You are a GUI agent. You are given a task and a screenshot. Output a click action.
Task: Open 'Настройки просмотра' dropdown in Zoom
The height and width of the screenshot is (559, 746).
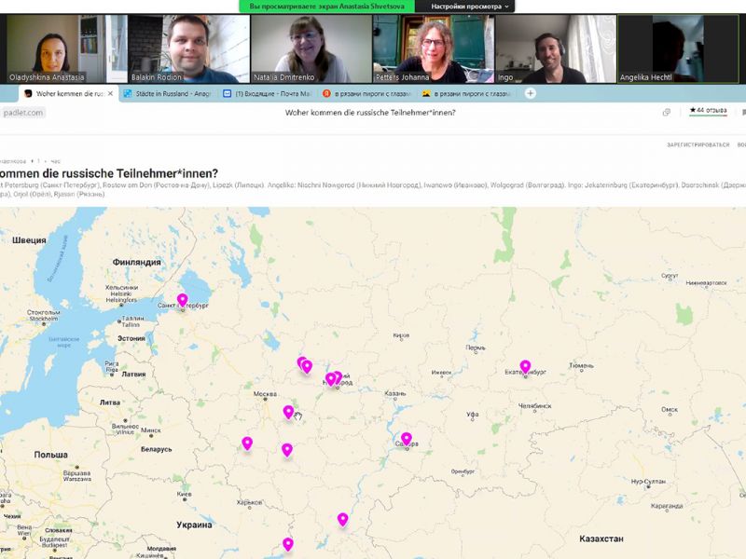coord(470,7)
